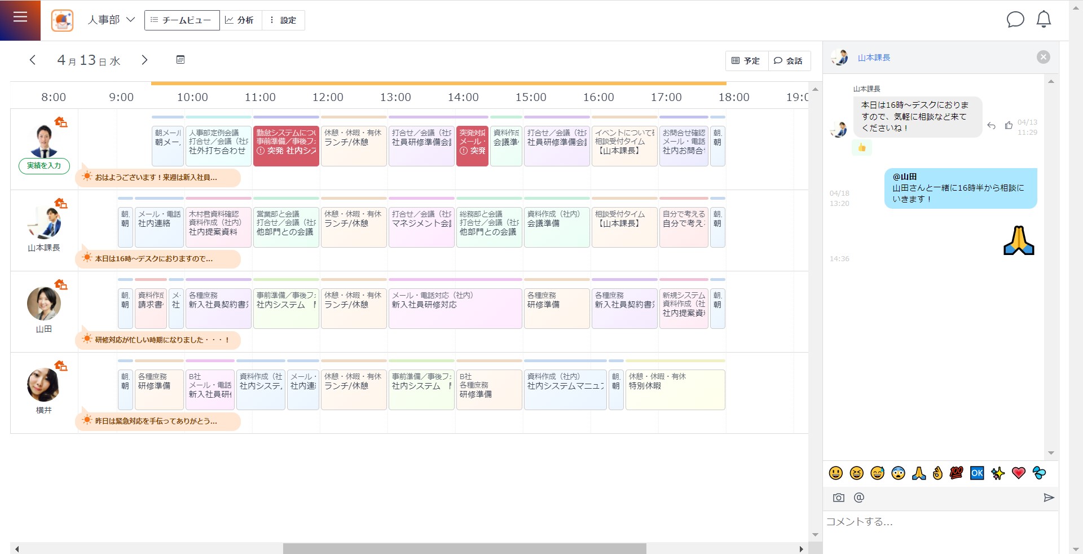The width and height of the screenshot is (1083, 554).
Task: Open 横井's 特別休暇 event block
Action: (675, 389)
